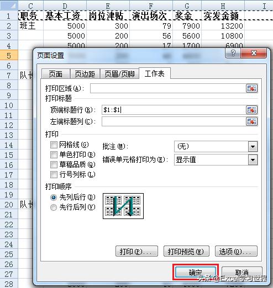The height and width of the screenshot is (288, 273).
Task: Select column E header in the spreadsheet
Action: 108,6
